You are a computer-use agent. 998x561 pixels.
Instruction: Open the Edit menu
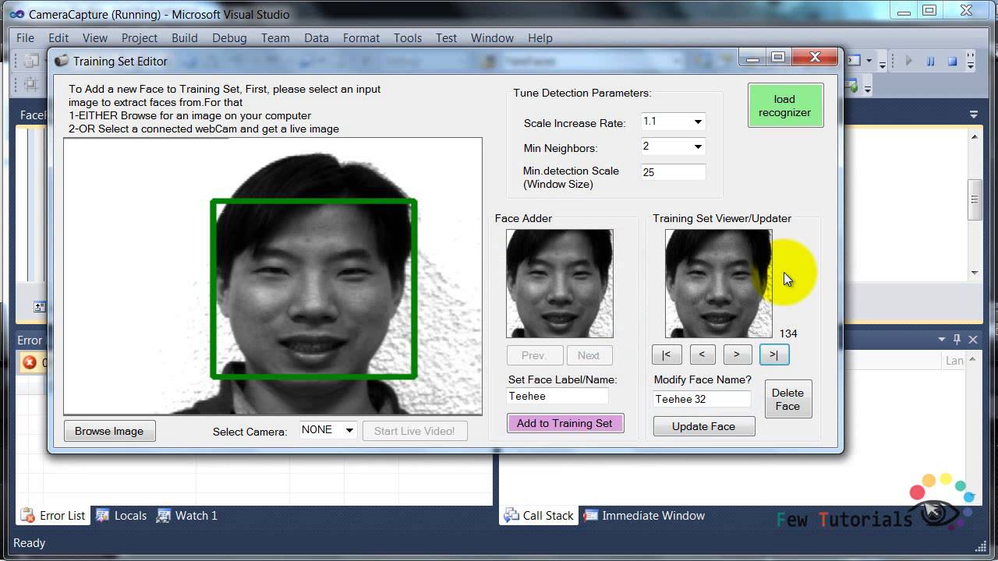(x=58, y=37)
